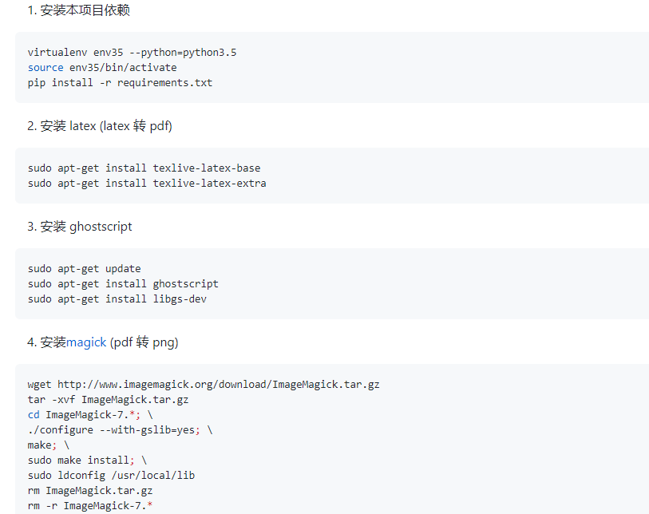Click the "apt-get install ghostscript" command
This screenshot has width=649, height=514.
tap(123, 284)
